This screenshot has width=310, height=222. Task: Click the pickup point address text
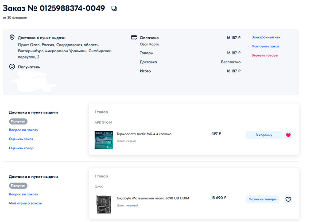[65, 51]
